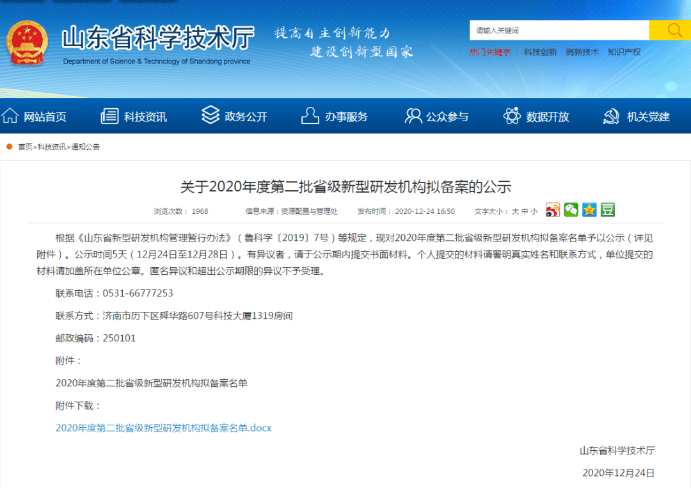The width and height of the screenshot is (691, 488).
Task: Click the home icon beside 网站首页
Action: coord(10,116)
